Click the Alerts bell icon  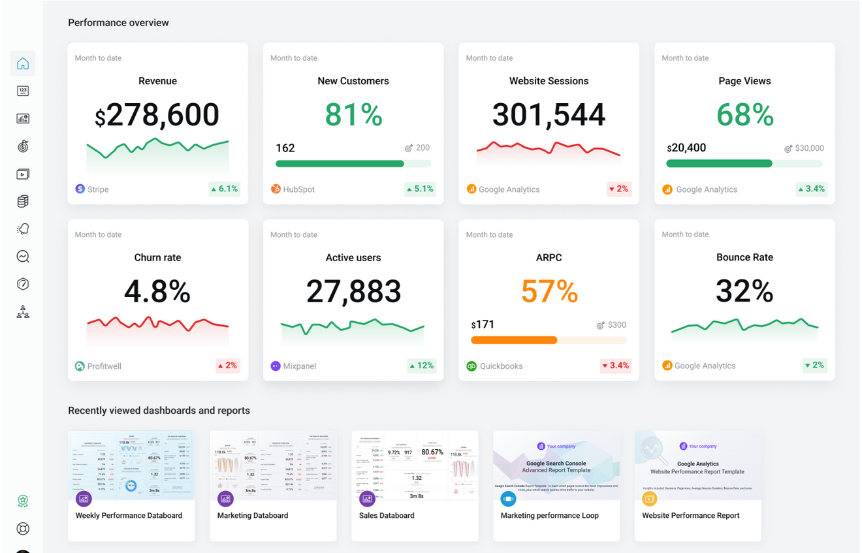[x=23, y=229]
